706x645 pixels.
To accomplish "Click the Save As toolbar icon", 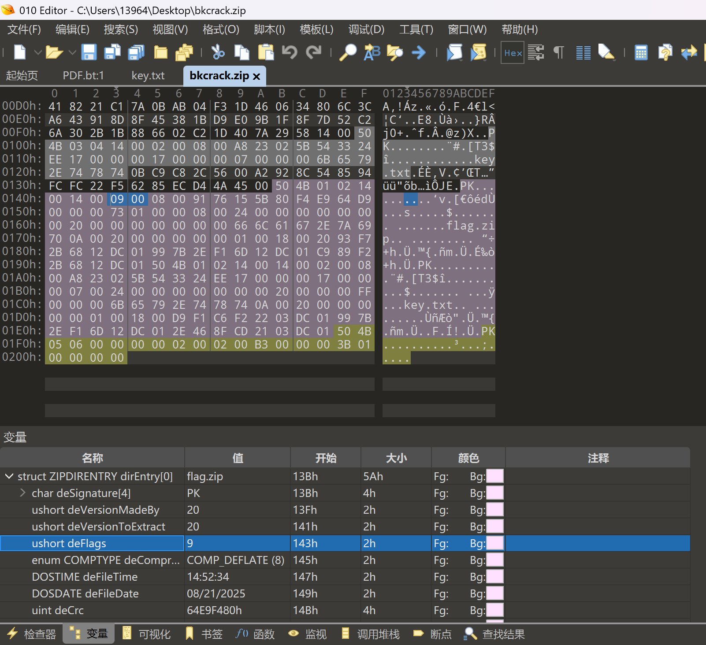I will (x=112, y=52).
